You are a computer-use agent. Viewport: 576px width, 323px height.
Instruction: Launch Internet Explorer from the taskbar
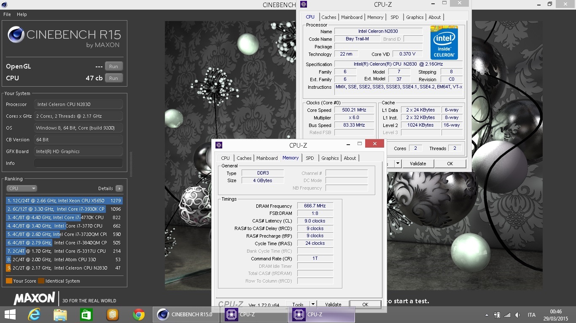coord(34,315)
